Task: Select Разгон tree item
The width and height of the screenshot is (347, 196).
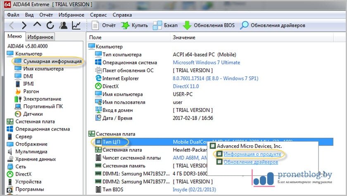Action: click(27, 91)
